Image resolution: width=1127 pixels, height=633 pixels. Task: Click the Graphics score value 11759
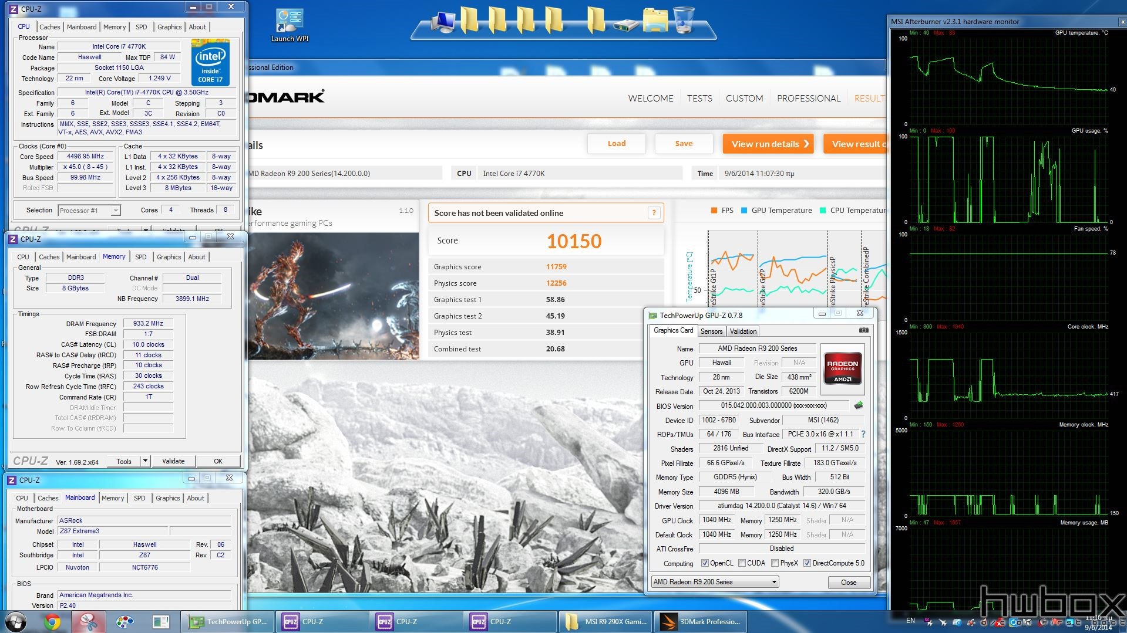[556, 266]
